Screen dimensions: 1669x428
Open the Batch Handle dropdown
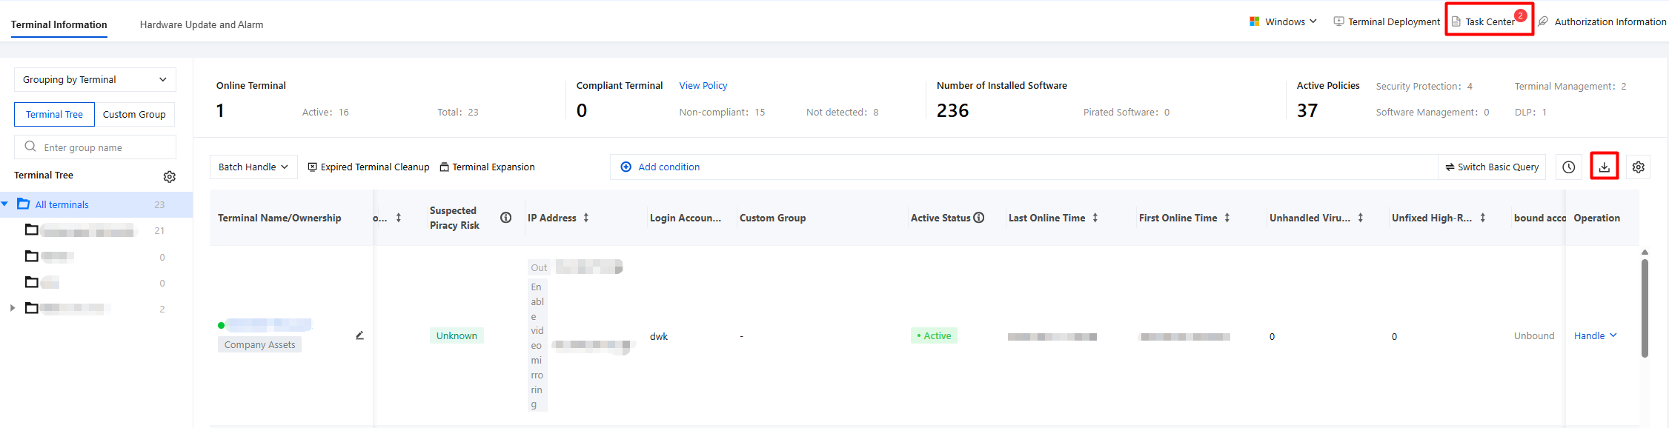(x=253, y=167)
